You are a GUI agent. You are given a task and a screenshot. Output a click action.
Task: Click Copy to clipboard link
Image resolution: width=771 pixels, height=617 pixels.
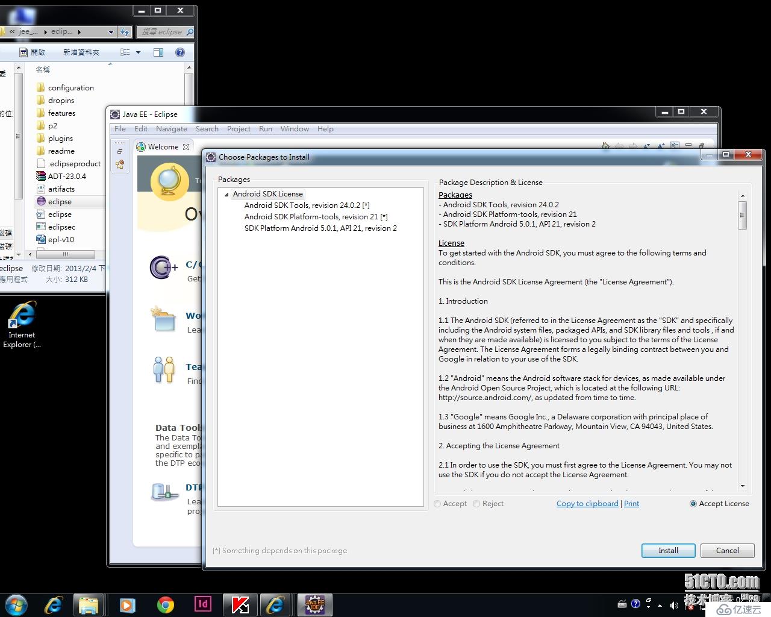click(x=587, y=504)
